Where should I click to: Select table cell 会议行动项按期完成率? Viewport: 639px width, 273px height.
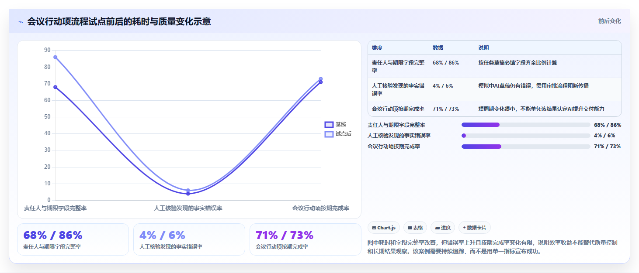point(398,109)
